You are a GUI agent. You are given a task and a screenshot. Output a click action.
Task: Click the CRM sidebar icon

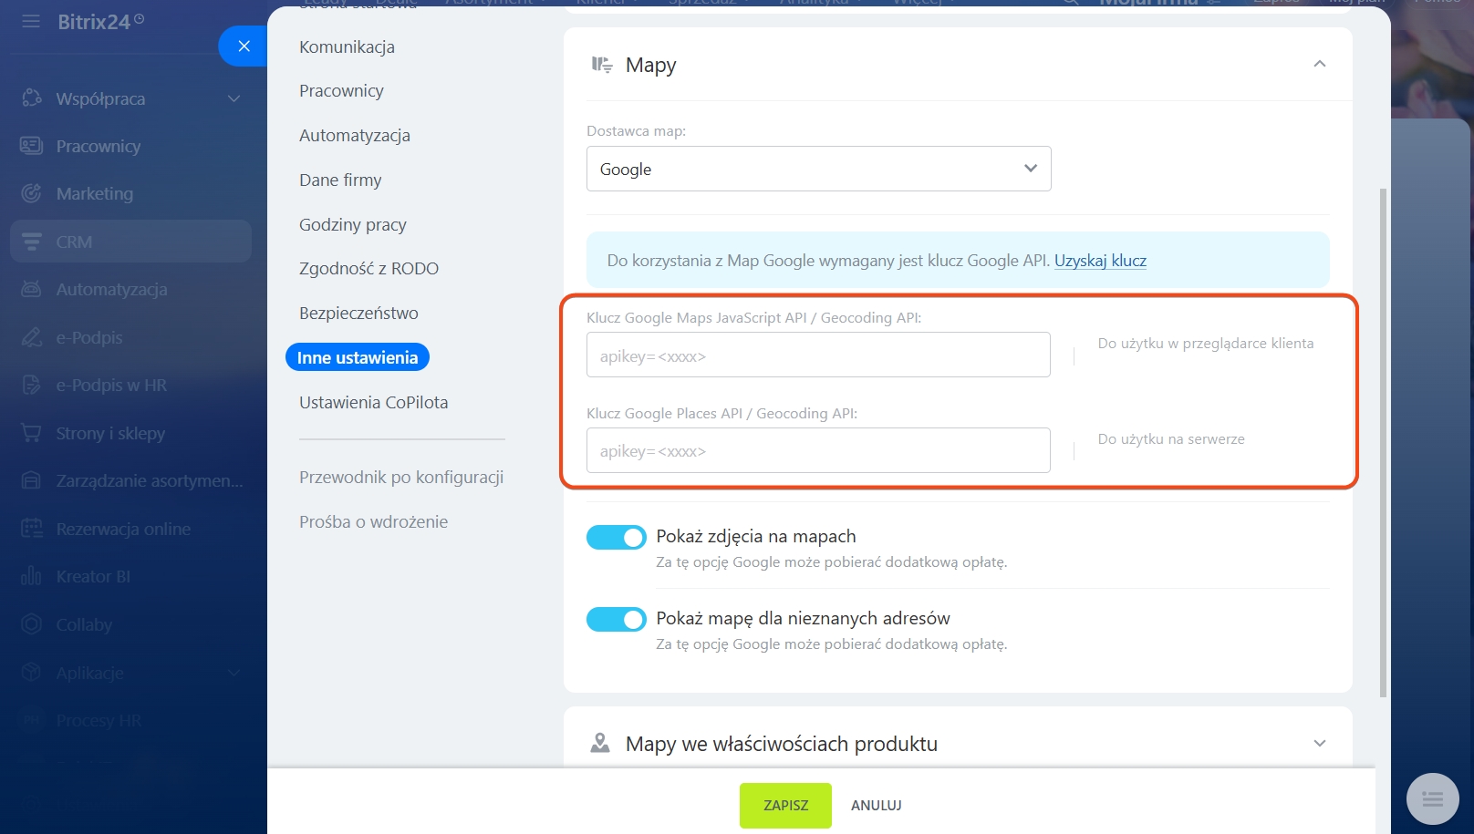pos(32,242)
